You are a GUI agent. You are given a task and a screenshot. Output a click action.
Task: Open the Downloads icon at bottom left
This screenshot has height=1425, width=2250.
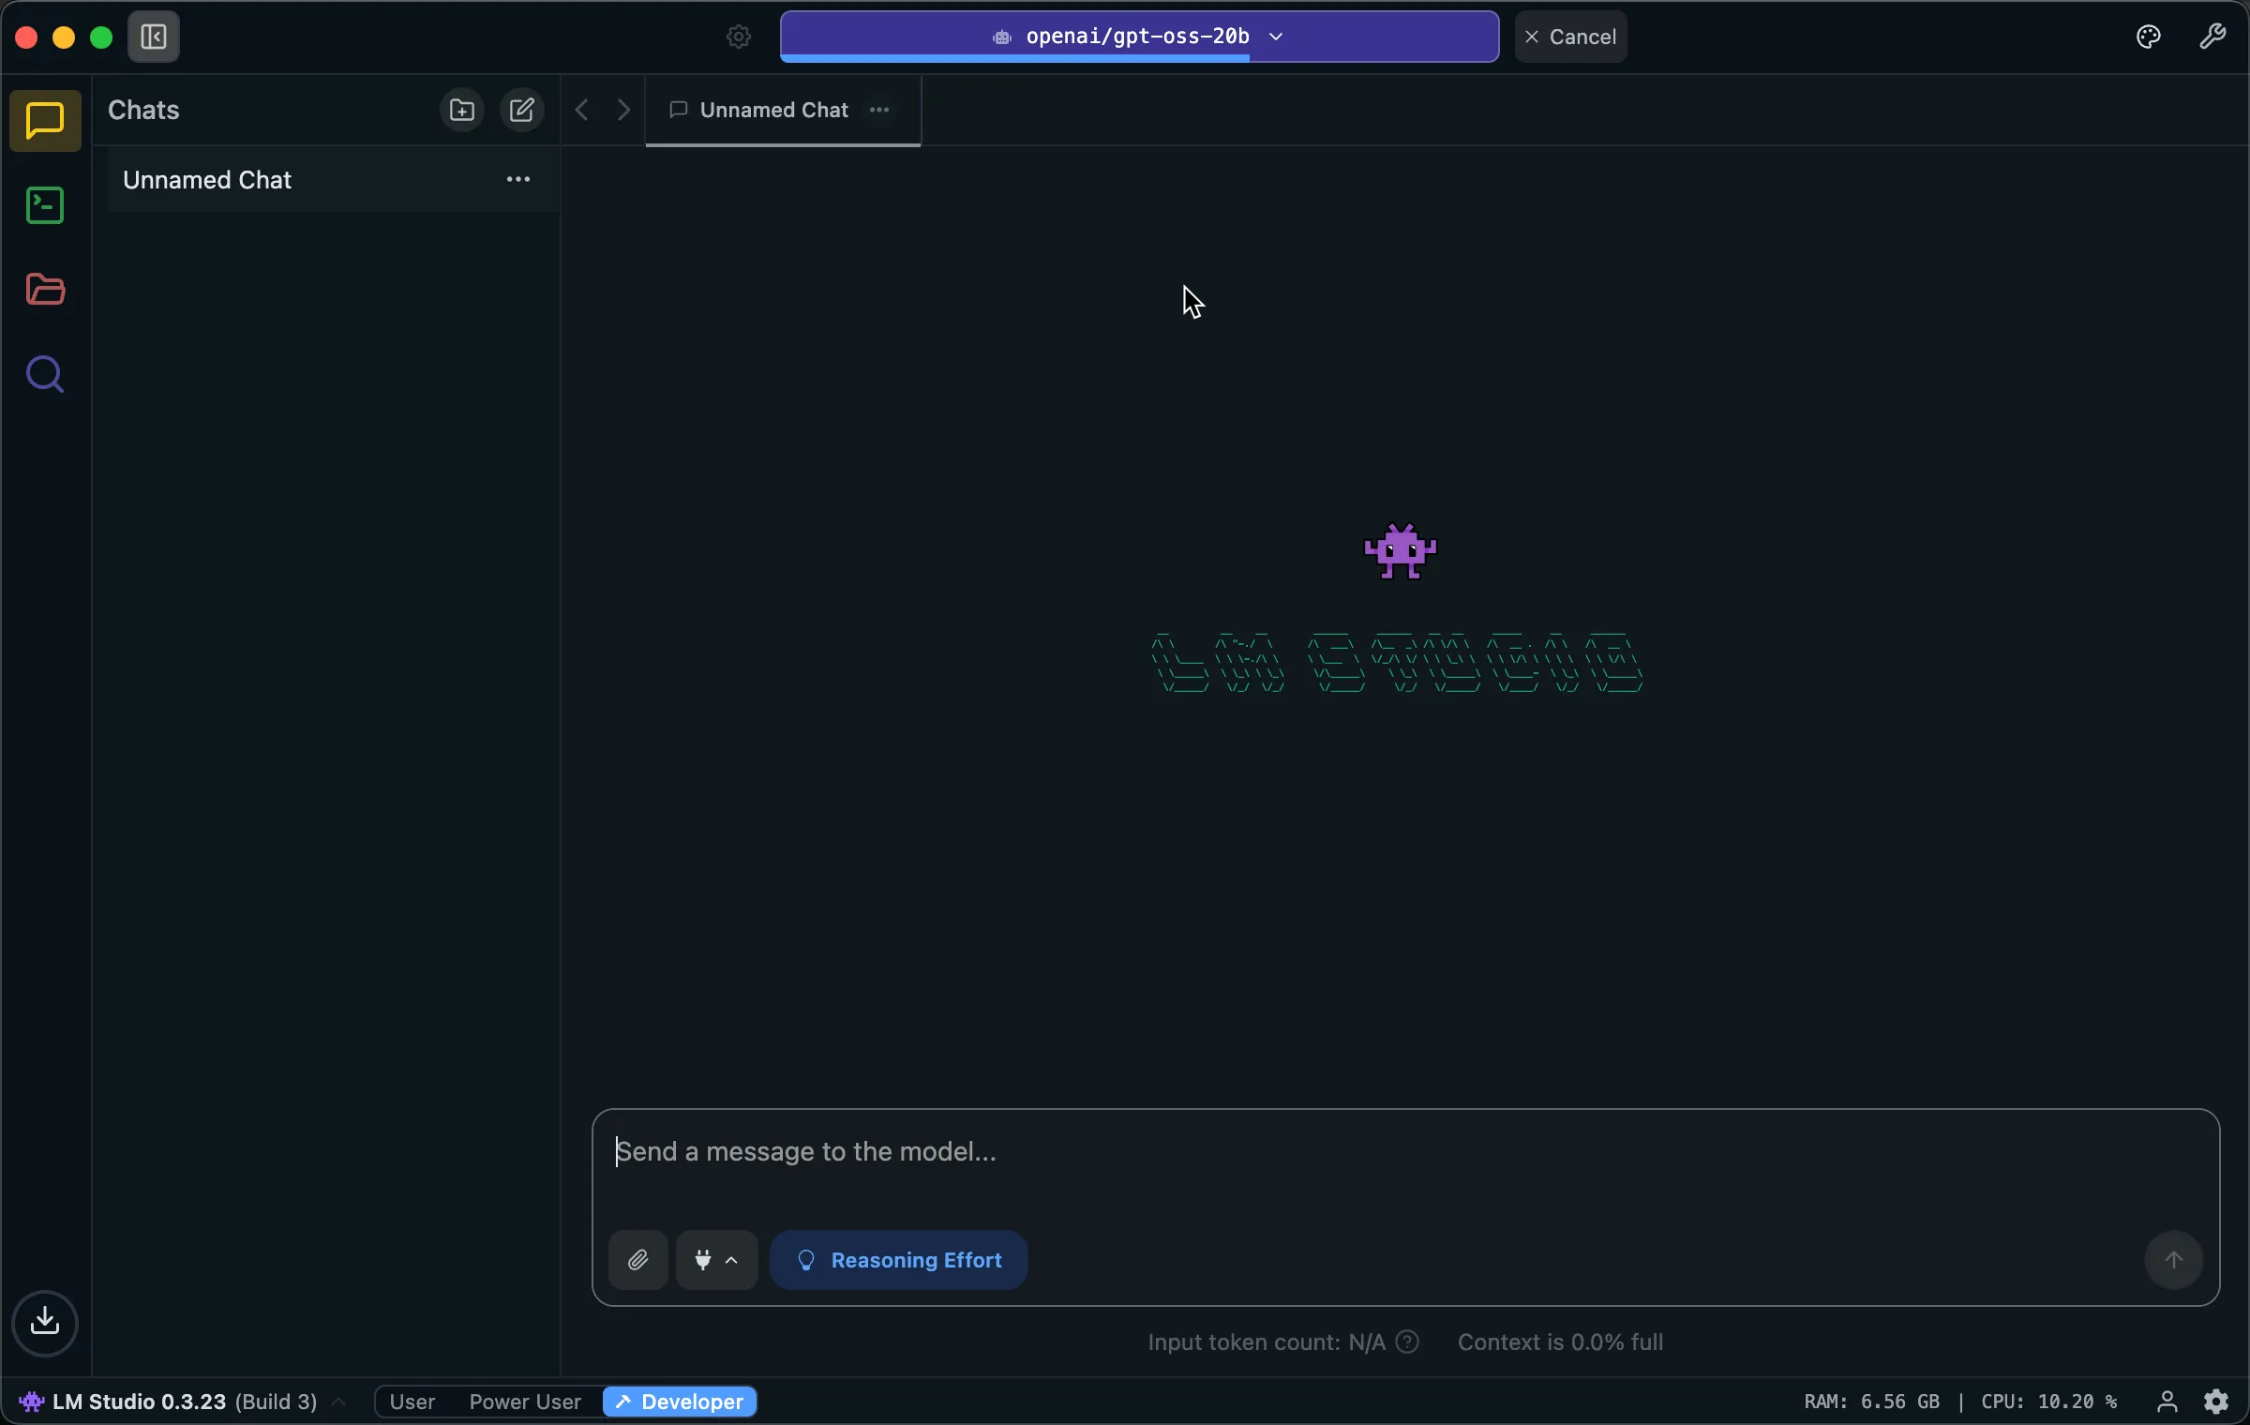[x=45, y=1322]
